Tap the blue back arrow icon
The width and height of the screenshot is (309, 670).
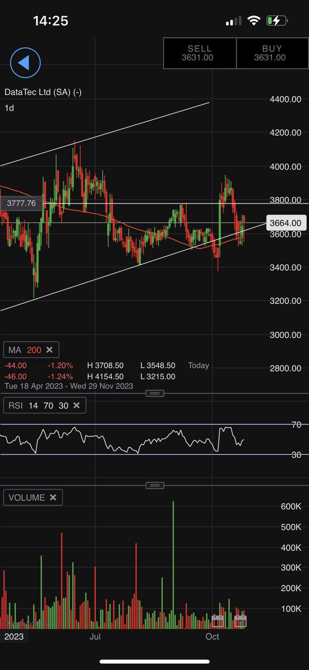tap(25, 63)
